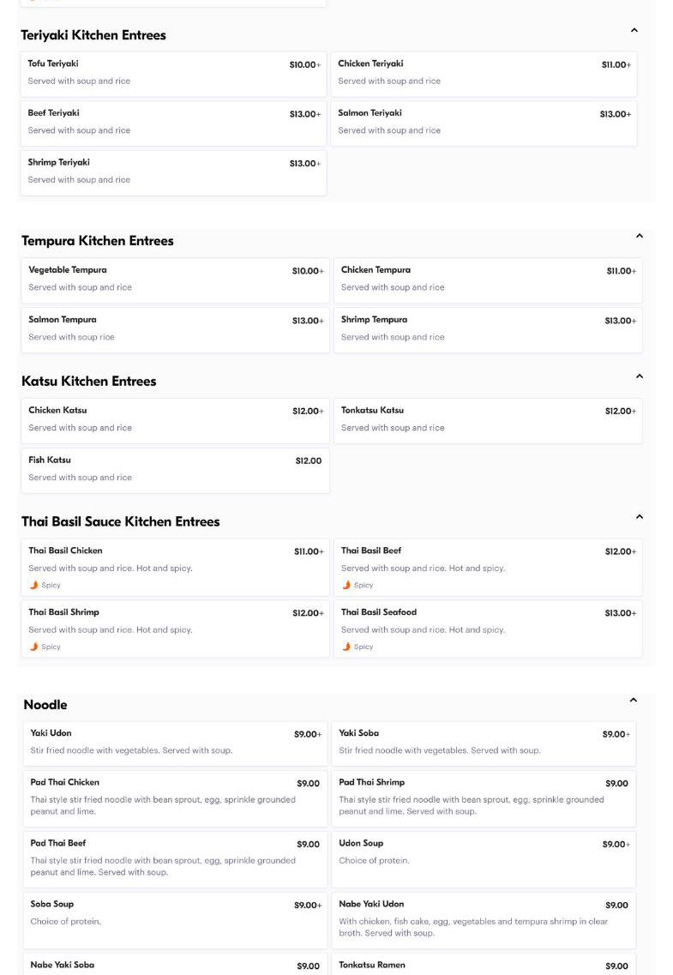The width and height of the screenshot is (673, 975).
Task: Select Nabe Yaki Udon item
Action: (x=484, y=918)
